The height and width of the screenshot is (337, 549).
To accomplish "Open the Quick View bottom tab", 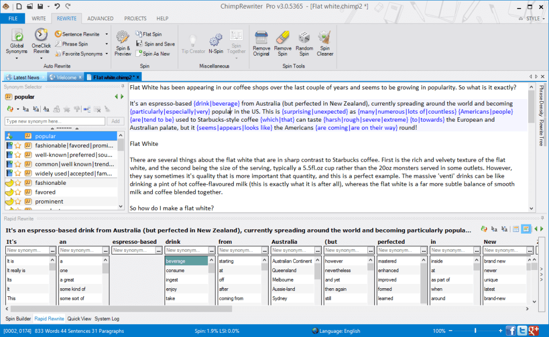I will [79, 319].
